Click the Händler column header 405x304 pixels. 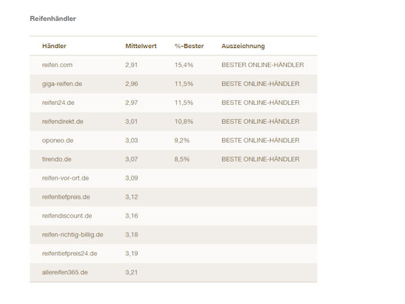pos(54,46)
